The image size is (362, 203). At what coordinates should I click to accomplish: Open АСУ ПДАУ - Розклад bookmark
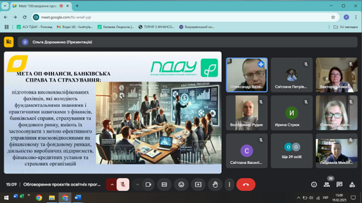pos(35,27)
